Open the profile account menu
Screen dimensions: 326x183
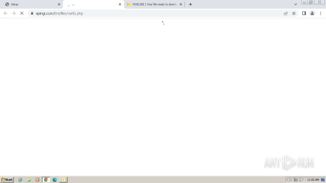[x=312, y=13]
